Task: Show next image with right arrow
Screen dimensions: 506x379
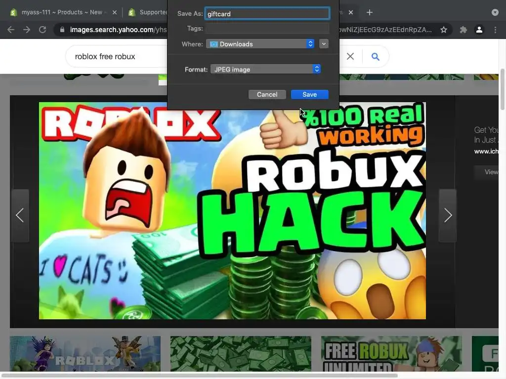Action: [x=448, y=215]
